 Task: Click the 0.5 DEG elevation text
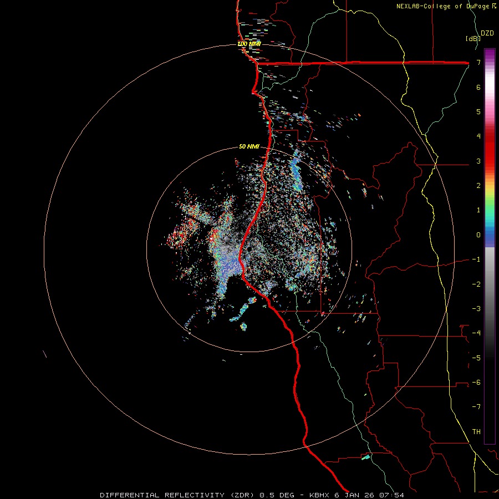[278, 495]
